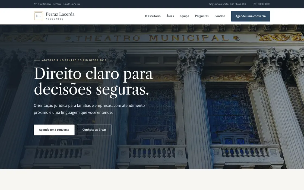Select Equipe in the navigation
Screen dimensions: 304x190
(184, 16)
